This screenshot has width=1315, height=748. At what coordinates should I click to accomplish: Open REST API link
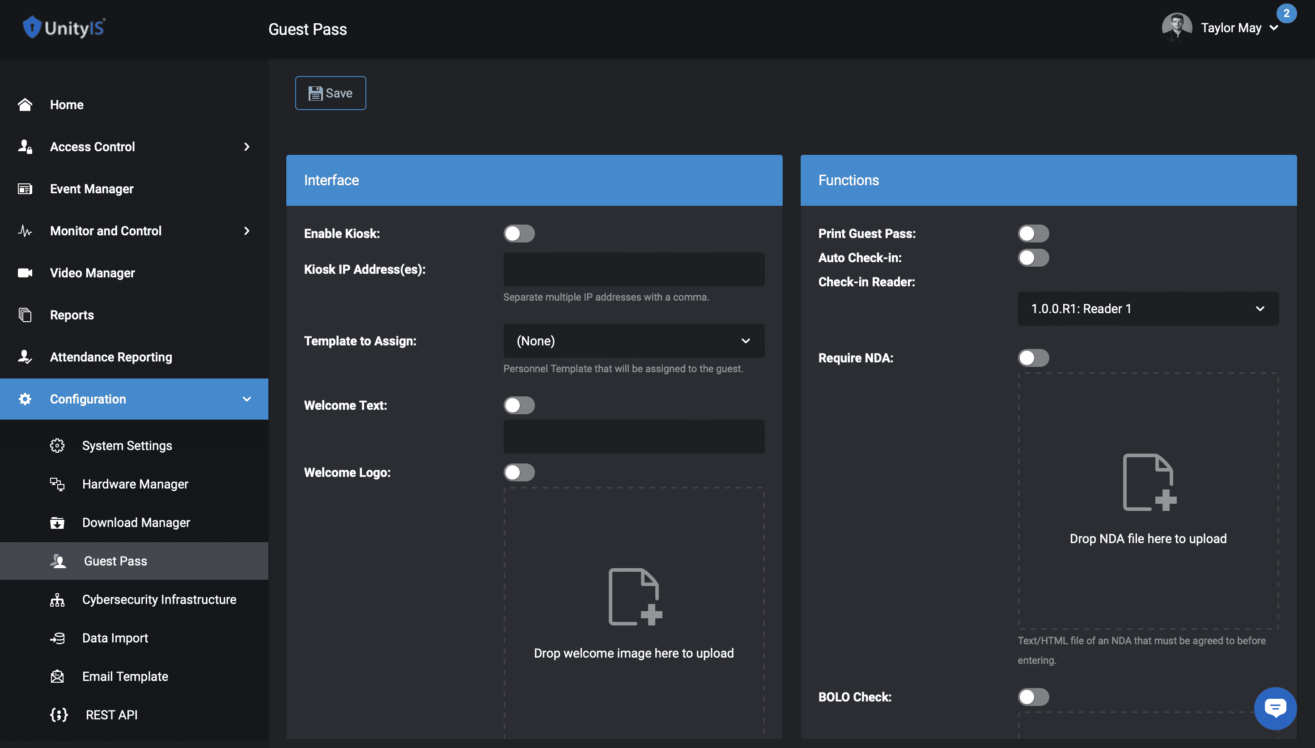[111, 714]
